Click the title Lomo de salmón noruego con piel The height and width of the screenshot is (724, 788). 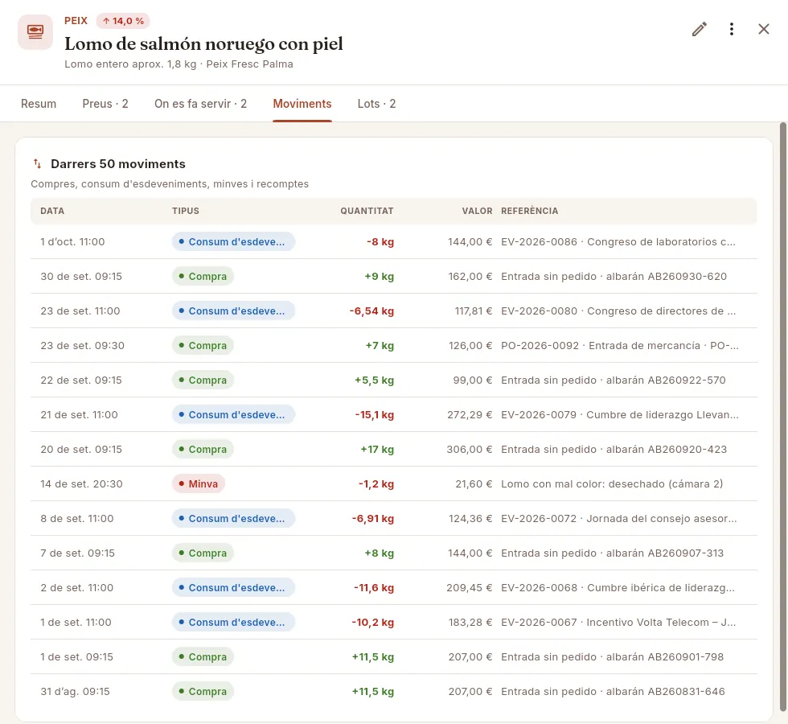click(203, 43)
